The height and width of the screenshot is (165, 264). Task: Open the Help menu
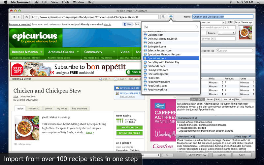(91, 2)
